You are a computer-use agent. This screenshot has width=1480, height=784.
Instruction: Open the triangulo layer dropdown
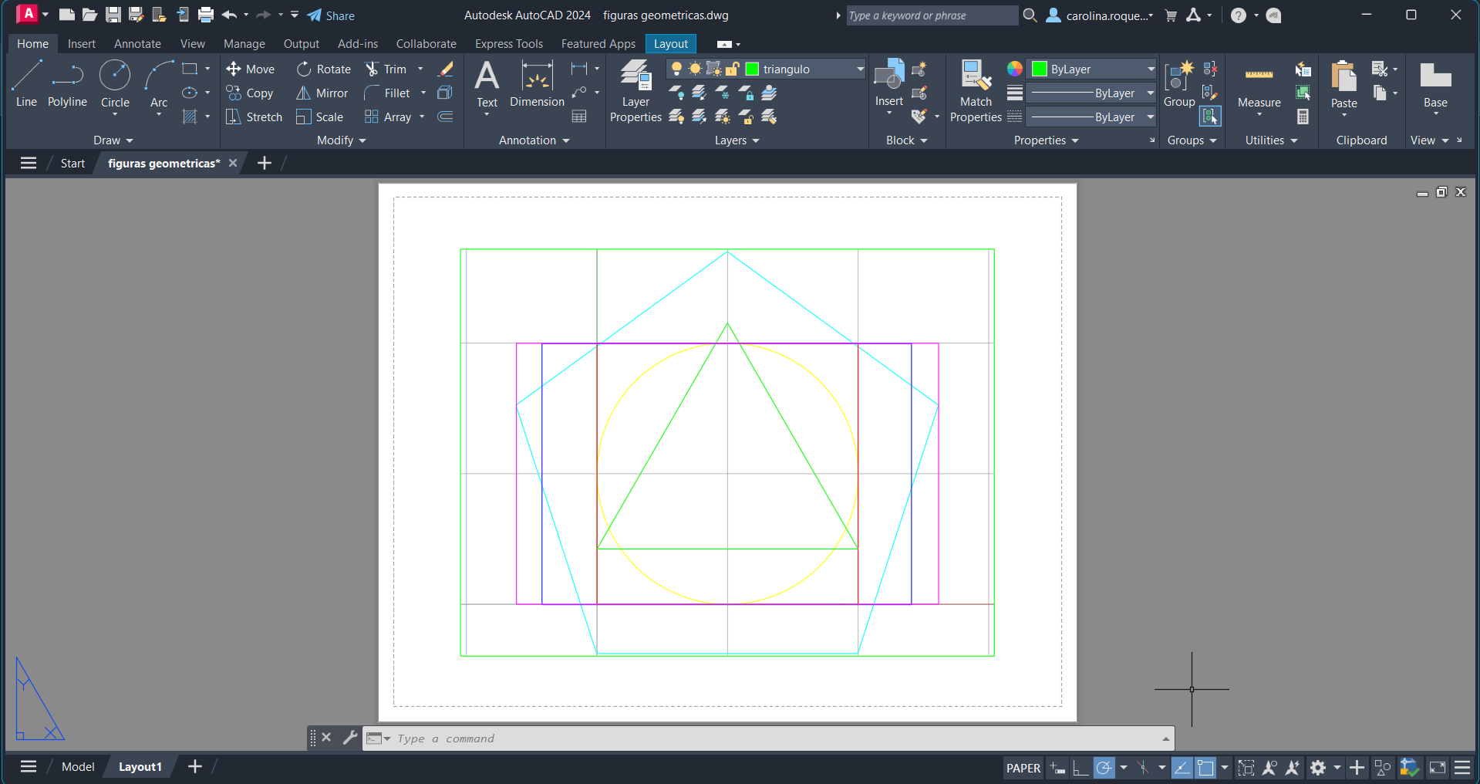tap(859, 69)
